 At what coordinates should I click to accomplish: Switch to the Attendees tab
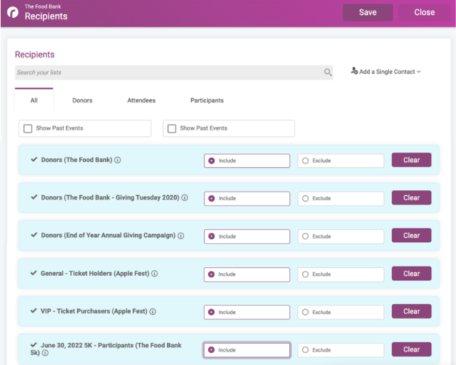point(141,100)
